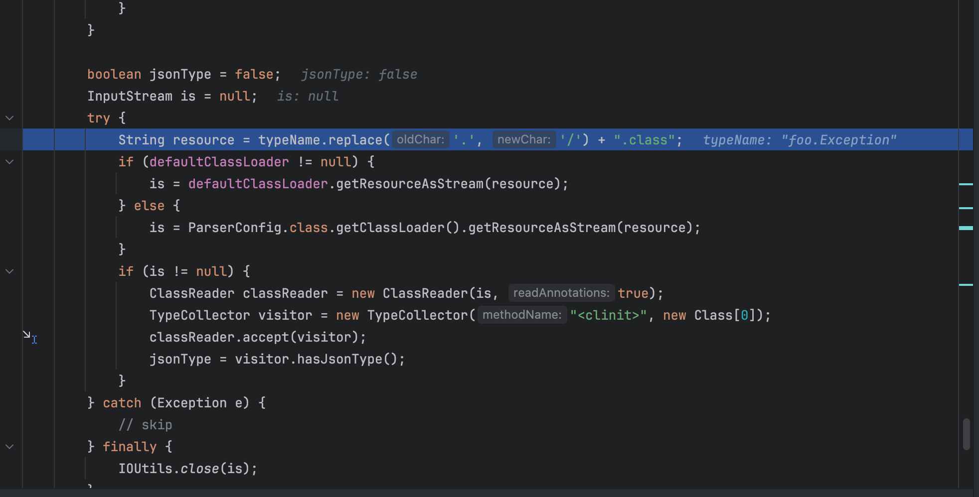Click the IOUtils.close(is) call

[187, 469]
